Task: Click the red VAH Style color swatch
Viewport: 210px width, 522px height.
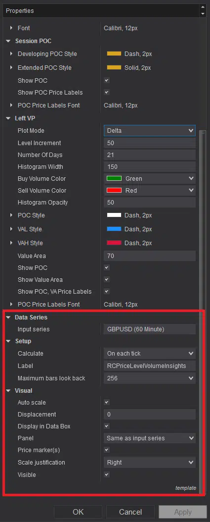Action: point(114,243)
